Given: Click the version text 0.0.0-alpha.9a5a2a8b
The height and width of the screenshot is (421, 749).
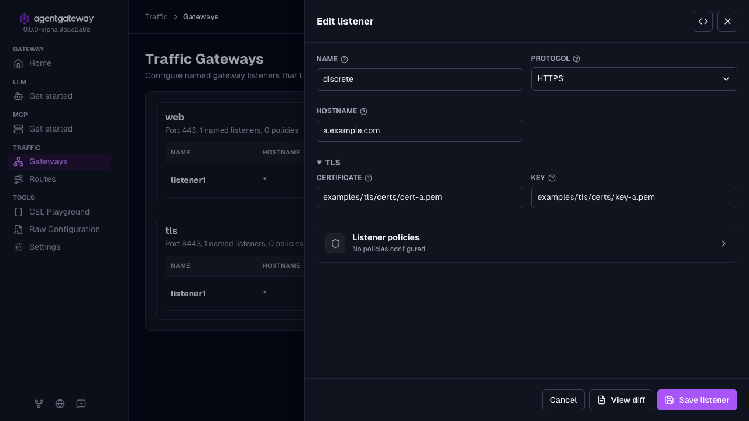Looking at the screenshot, I should (57, 29).
